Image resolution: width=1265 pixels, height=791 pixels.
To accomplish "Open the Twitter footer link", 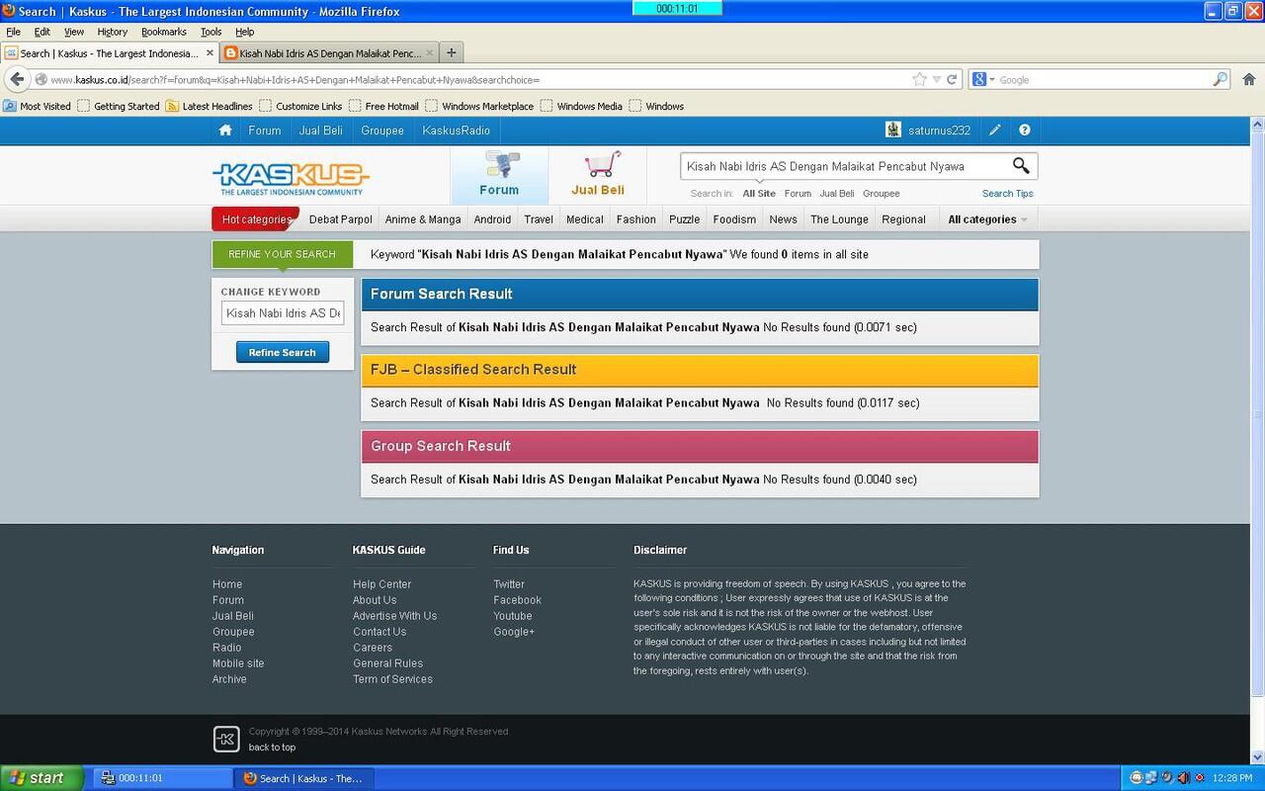I will pos(509,584).
